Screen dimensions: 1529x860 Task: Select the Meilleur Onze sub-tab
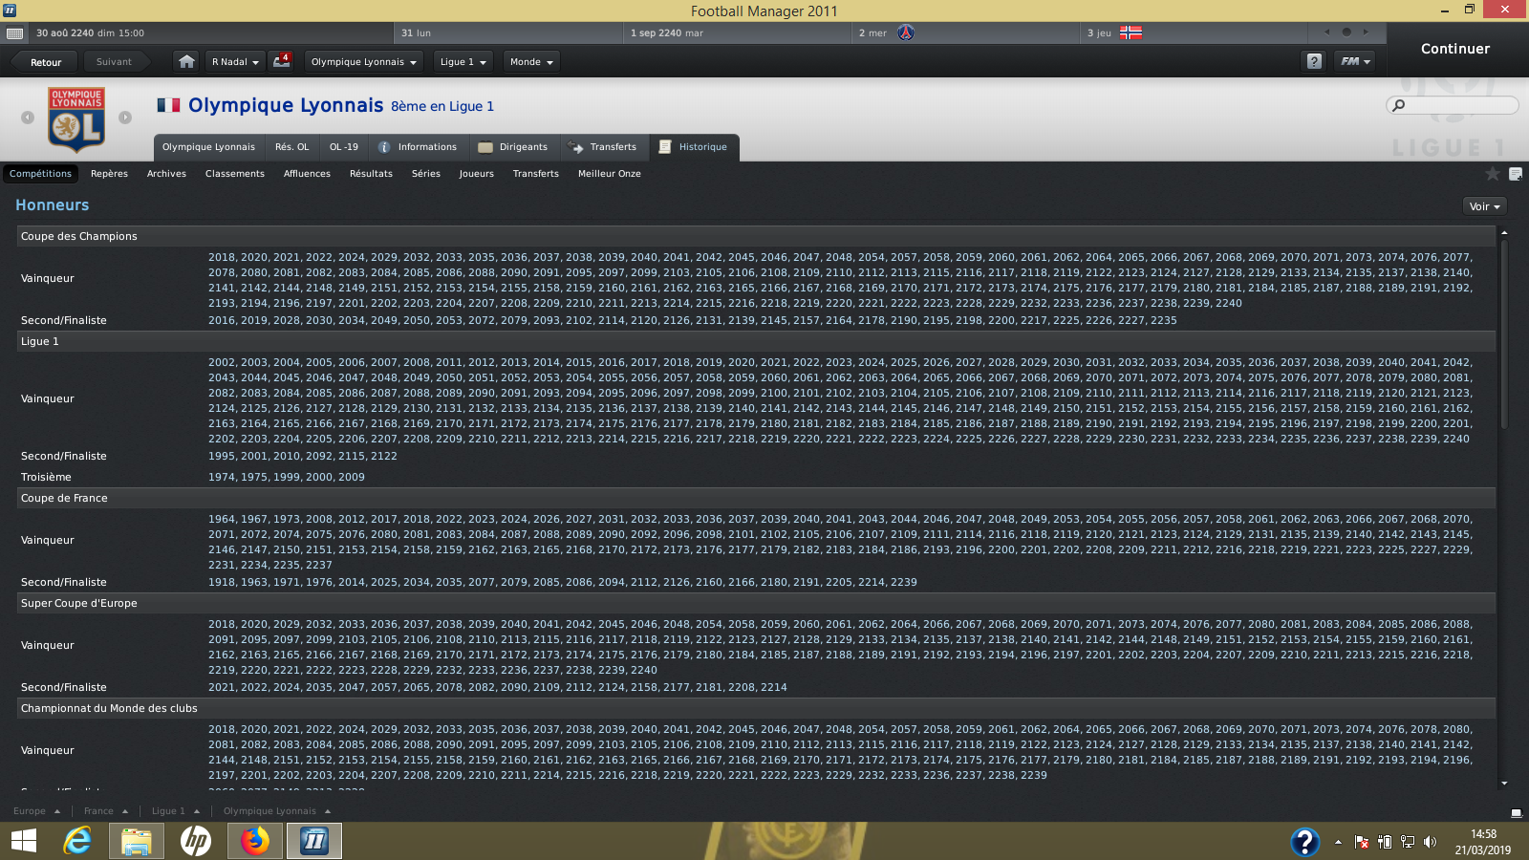tap(609, 174)
